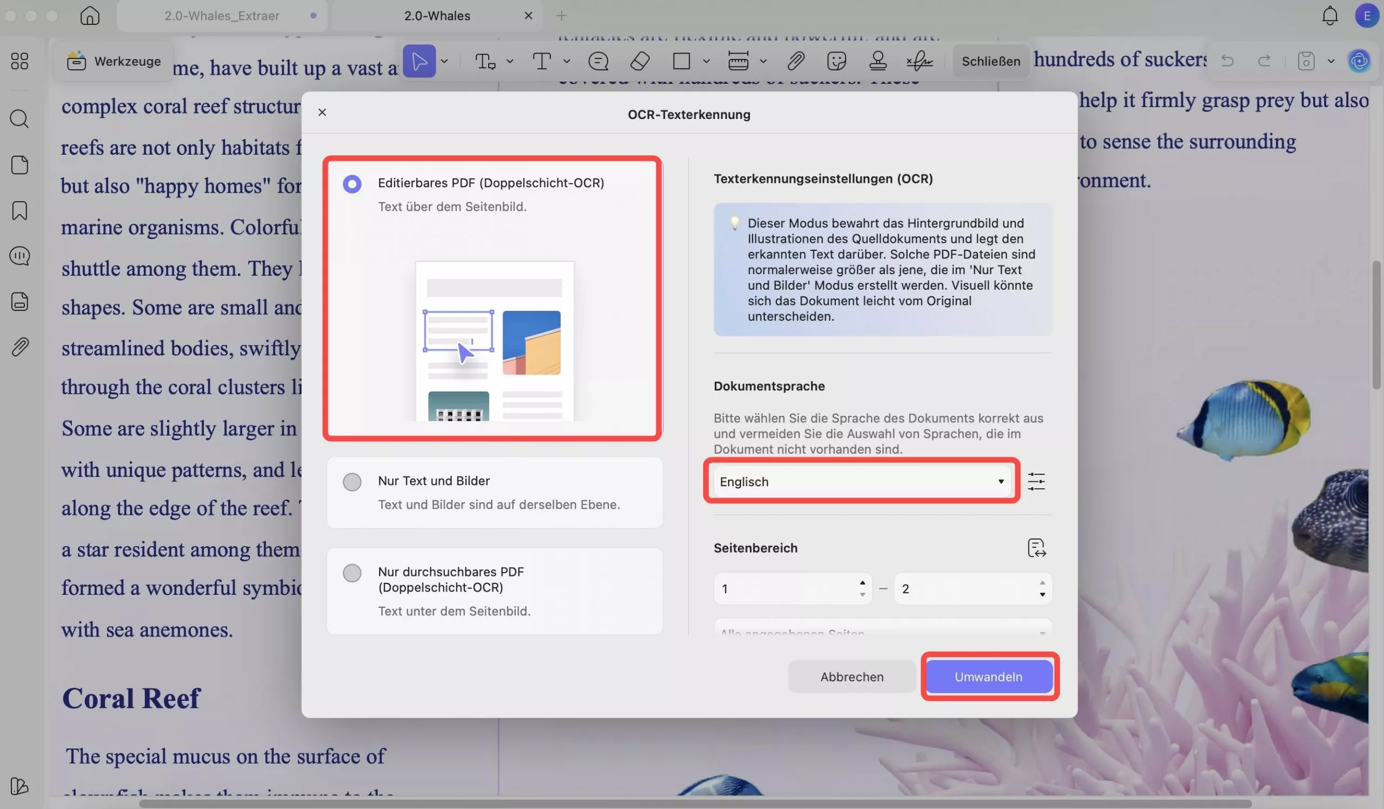1384x809 pixels.
Task: Expand the text tool dropdown arrow
Action: pos(567,61)
